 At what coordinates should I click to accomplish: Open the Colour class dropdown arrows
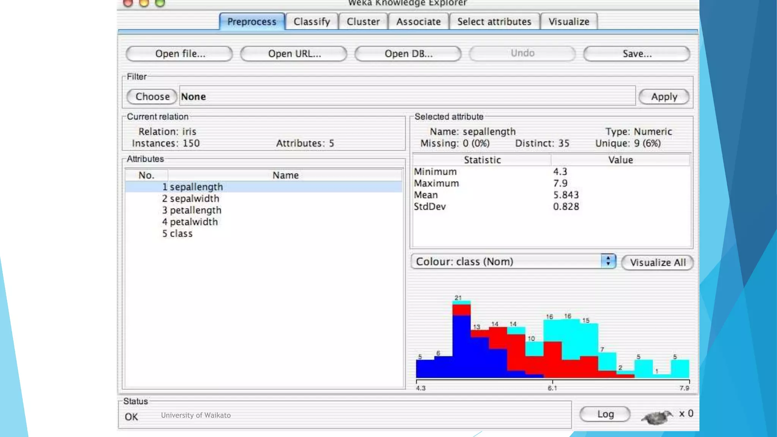click(608, 261)
